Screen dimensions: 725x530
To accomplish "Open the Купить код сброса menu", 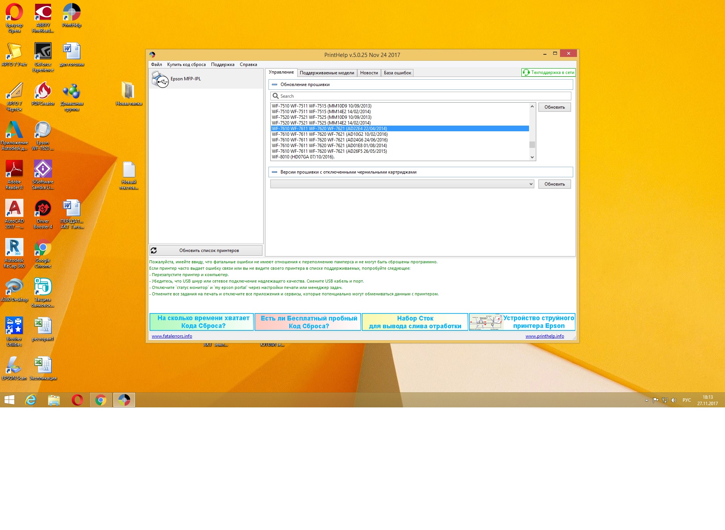I will [187, 65].
